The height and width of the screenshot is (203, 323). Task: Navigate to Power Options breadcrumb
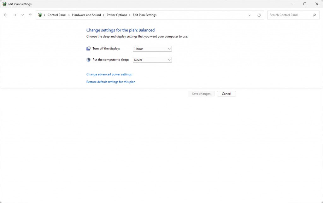117,15
